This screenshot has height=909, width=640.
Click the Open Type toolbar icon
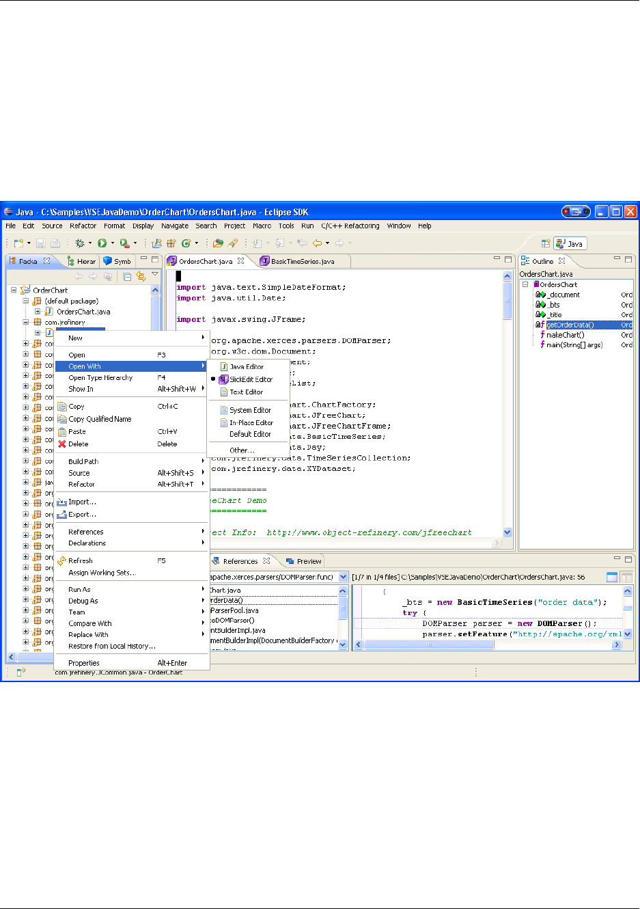tap(219, 243)
